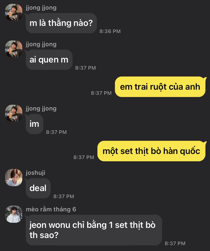This screenshot has height=251, width=210.
Task: Tap the yellow 'một set thịt bò hàn quốc' bubble
Action: pos(151,151)
